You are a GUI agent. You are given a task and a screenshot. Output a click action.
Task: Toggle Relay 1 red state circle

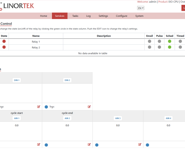pyautogui.click(x=4, y=41)
